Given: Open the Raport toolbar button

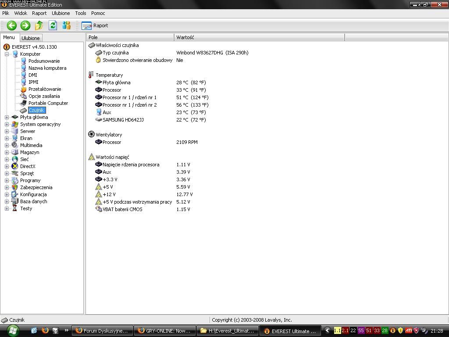Looking at the screenshot, I should (95, 25).
